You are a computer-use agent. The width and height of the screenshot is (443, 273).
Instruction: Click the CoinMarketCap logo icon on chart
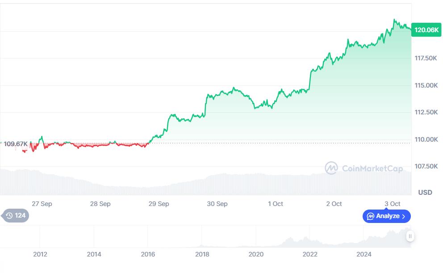pyautogui.click(x=331, y=168)
